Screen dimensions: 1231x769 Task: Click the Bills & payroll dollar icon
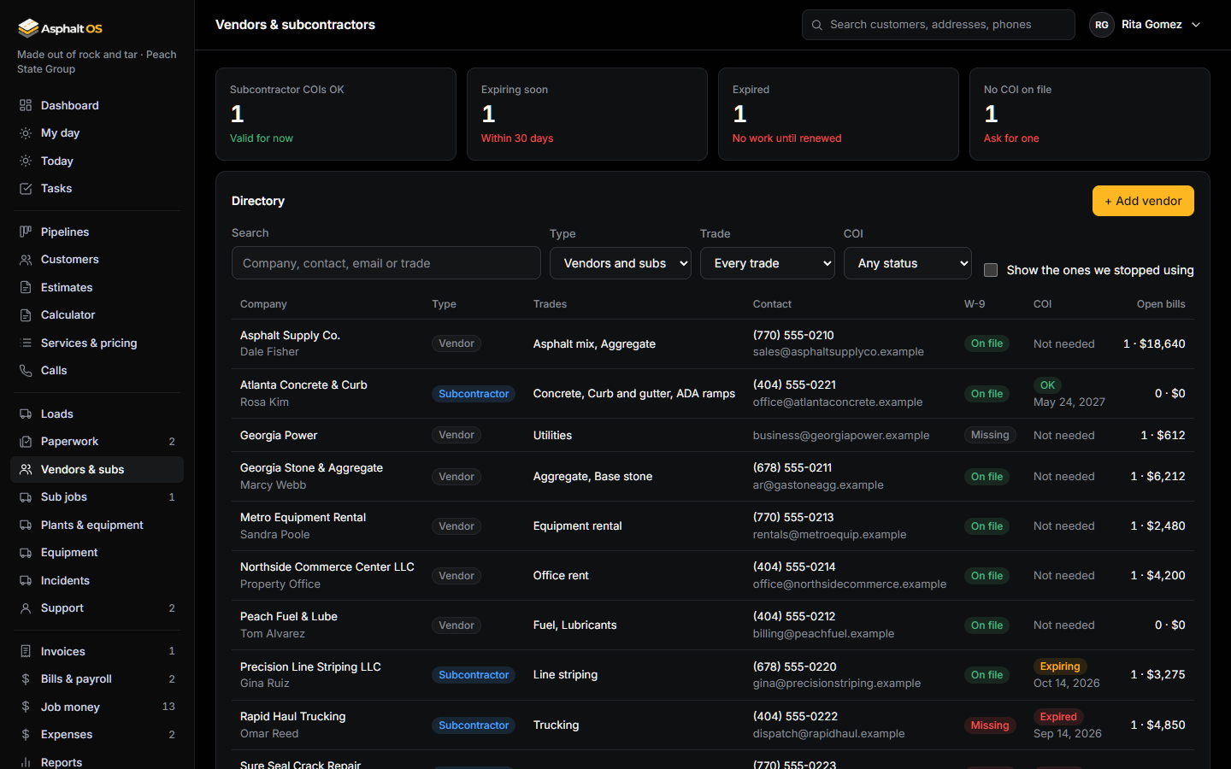[26, 679]
